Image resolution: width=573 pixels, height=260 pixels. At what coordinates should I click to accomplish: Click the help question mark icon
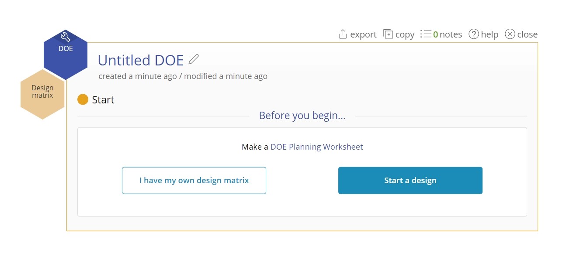click(x=474, y=34)
